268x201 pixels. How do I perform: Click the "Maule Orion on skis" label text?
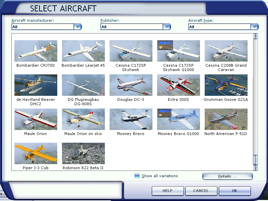(x=83, y=134)
